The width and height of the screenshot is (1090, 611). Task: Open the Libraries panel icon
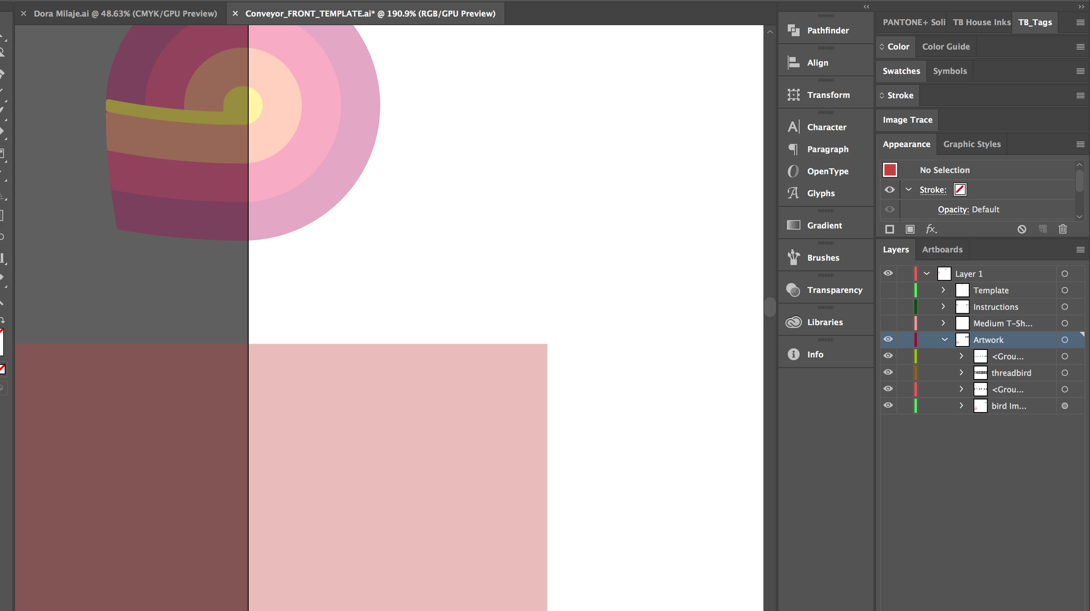tap(793, 322)
